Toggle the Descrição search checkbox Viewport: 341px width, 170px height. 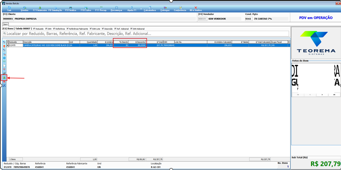pos(103,29)
